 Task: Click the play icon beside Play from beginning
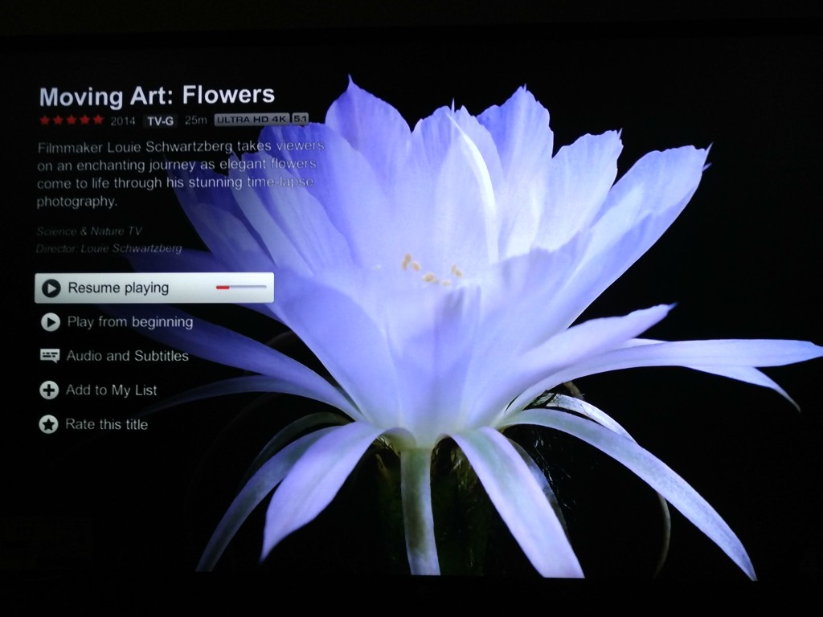[x=51, y=321]
